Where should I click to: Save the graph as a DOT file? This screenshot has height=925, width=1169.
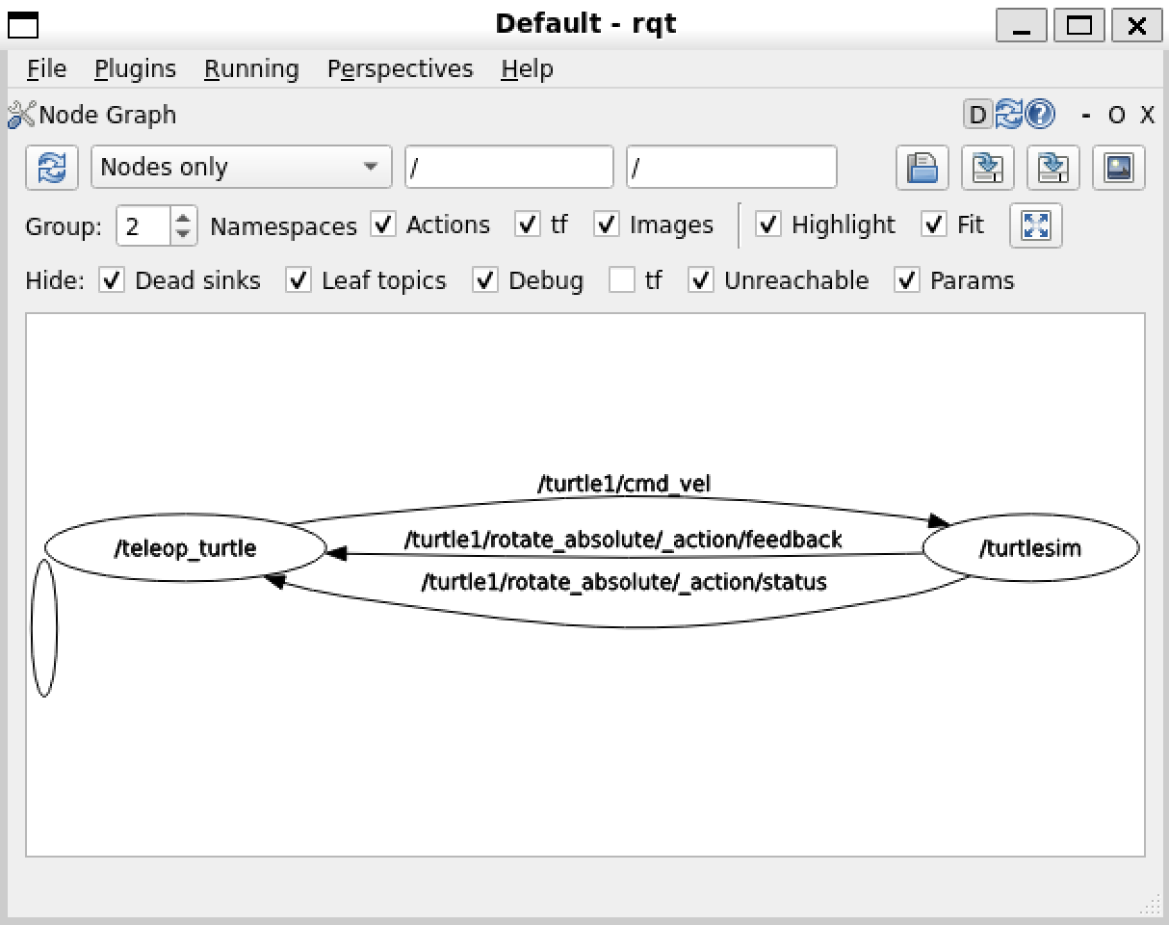(x=987, y=167)
